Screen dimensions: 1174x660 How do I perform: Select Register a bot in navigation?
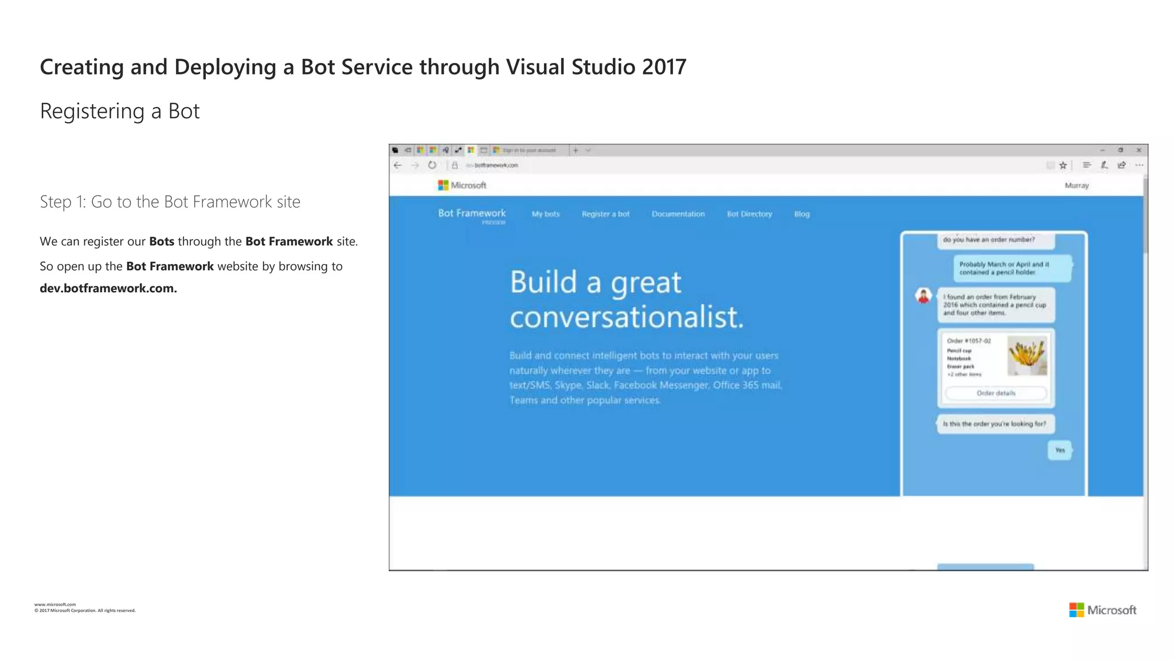click(x=605, y=214)
